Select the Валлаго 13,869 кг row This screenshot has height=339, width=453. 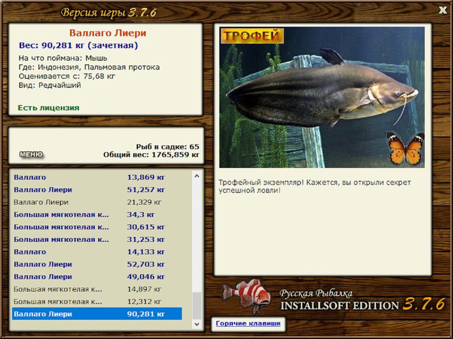pos(97,177)
